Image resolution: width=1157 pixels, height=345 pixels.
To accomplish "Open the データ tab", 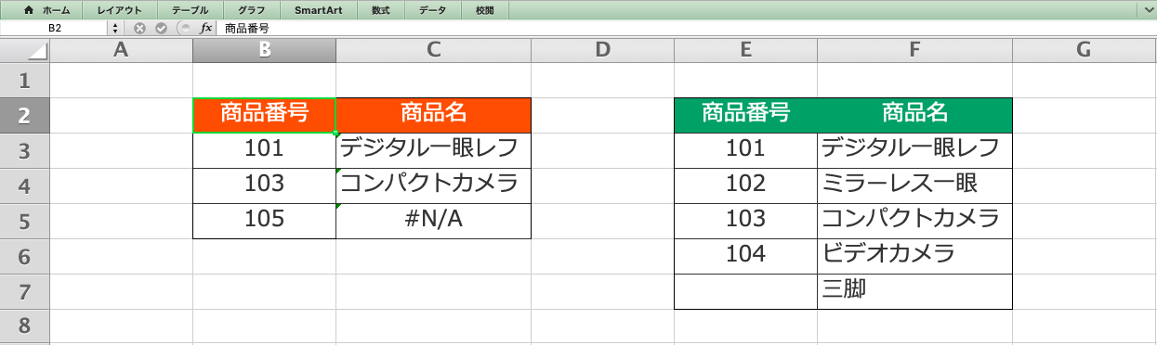I will tap(432, 10).
